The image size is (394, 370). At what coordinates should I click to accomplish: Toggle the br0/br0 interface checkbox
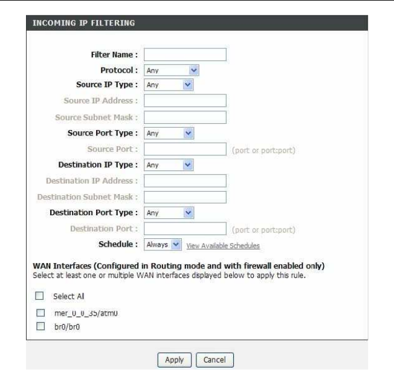pyautogui.click(x=41, y=326)
